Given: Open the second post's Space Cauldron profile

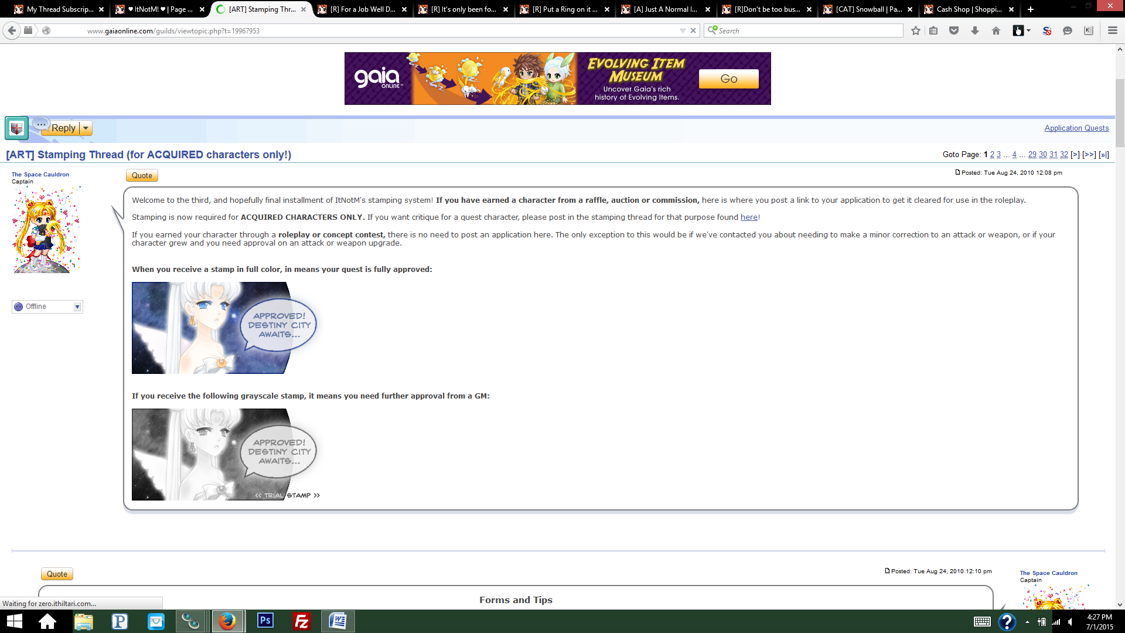Looking at the screenshot, I should 1048,573.
